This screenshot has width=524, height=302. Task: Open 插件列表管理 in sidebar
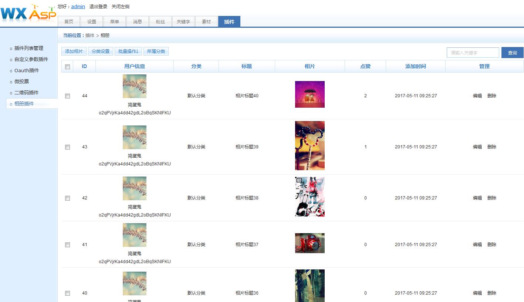(29, 48)
